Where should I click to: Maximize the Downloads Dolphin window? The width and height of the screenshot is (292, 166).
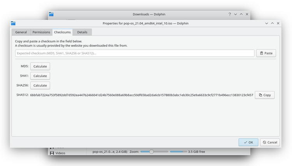pyautogui.click(x=241, y=14)
